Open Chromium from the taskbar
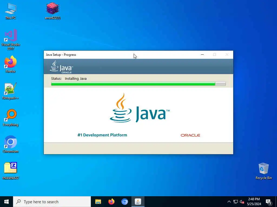 [x=124, y=202]
